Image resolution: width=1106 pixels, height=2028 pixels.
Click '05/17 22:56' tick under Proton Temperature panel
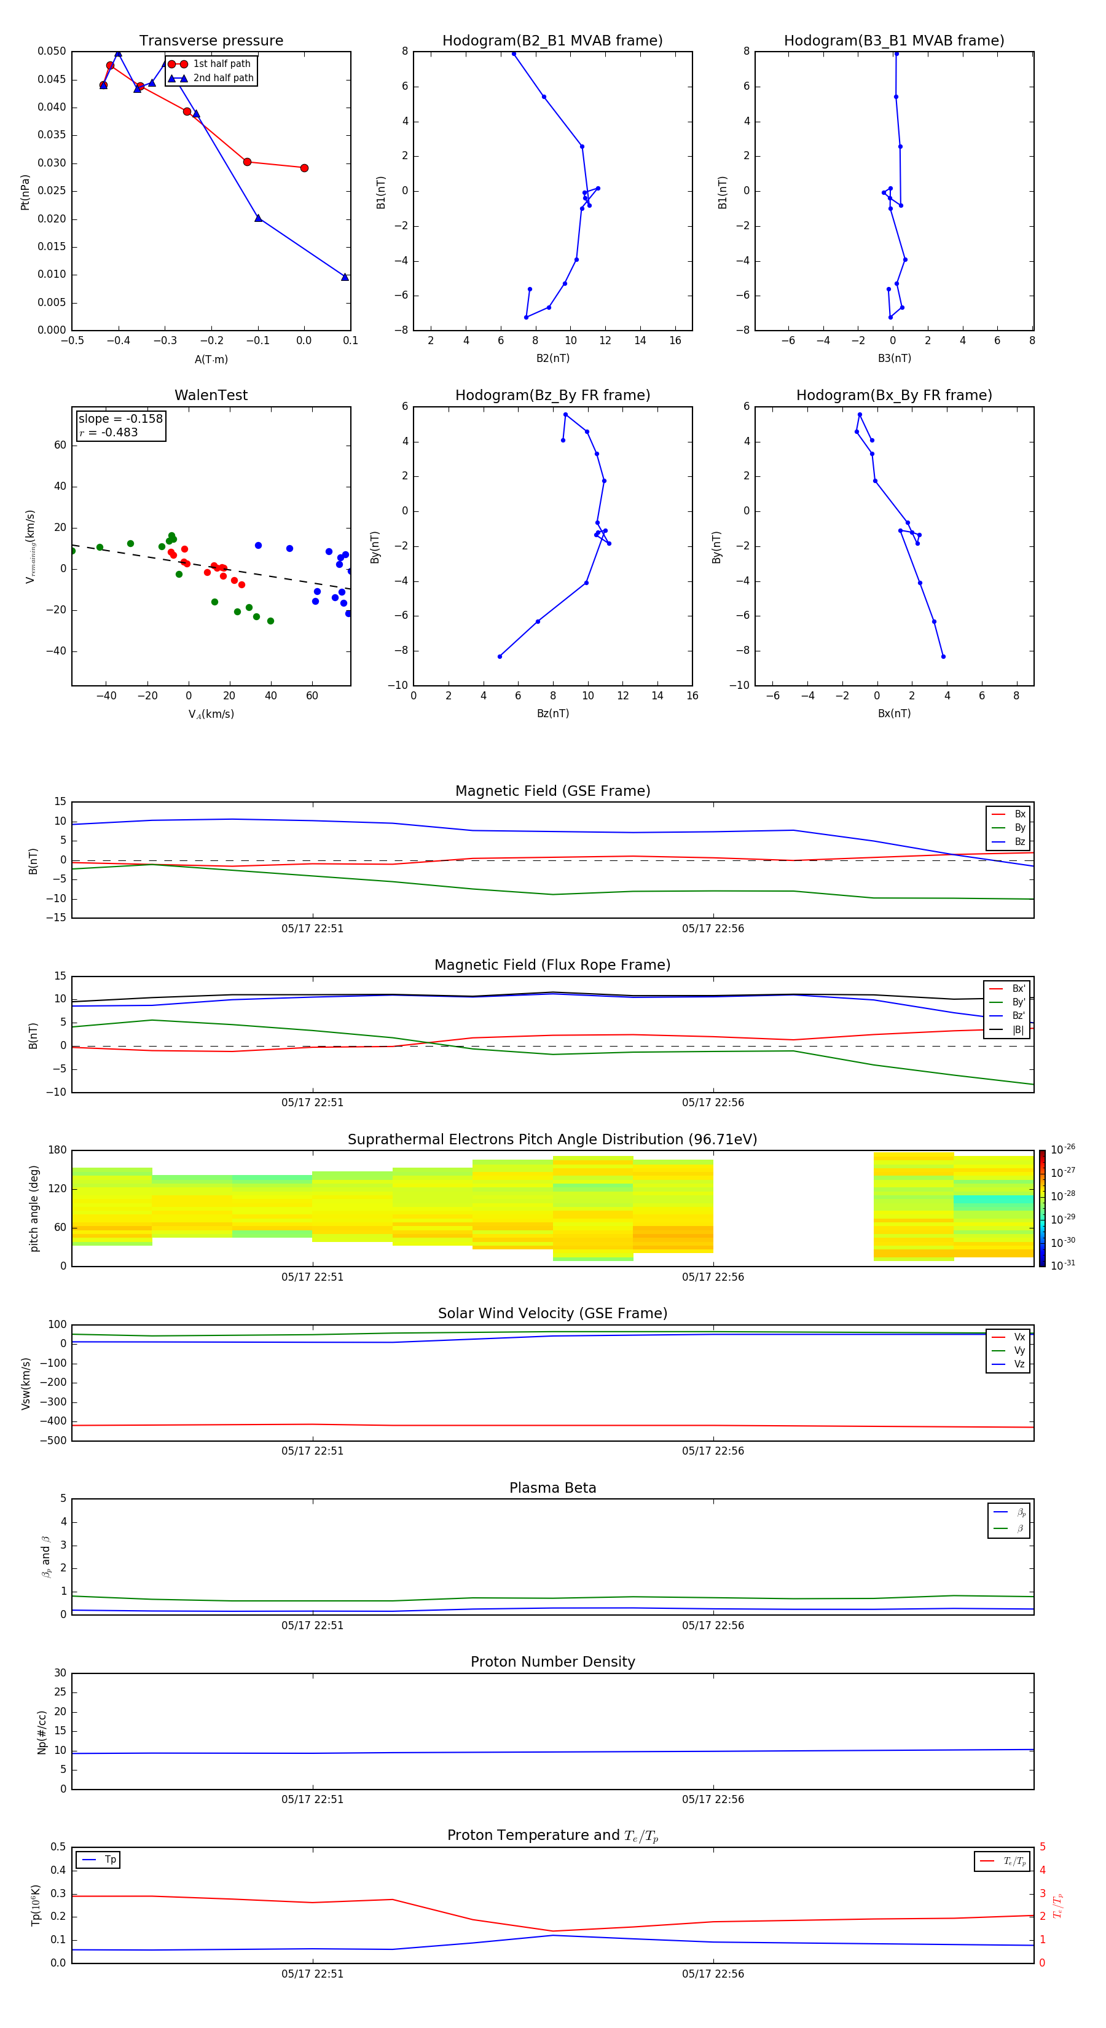tap(713, 1974)
